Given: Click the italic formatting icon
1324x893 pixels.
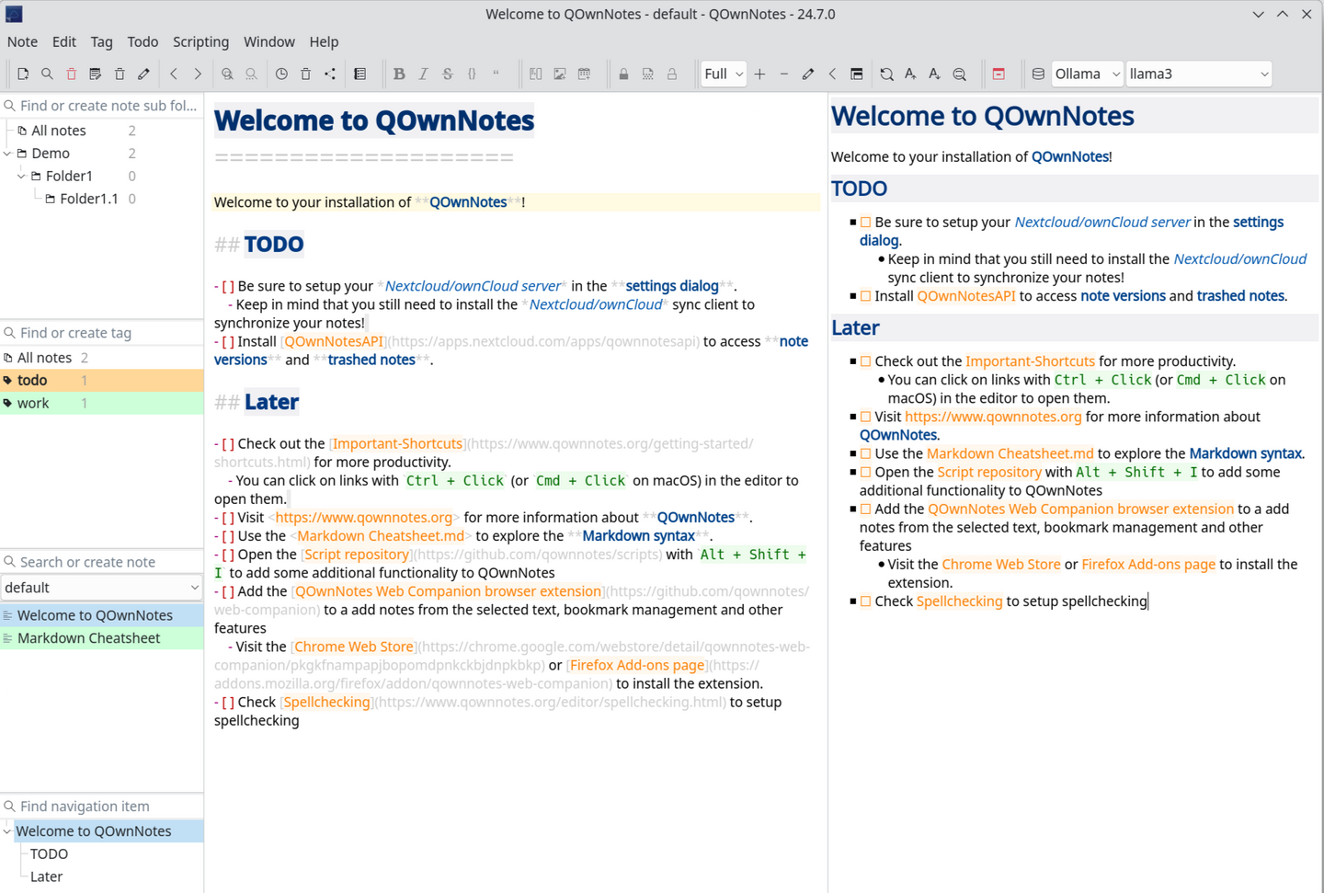Looking at the screenshot, I should tap(423, 74).
